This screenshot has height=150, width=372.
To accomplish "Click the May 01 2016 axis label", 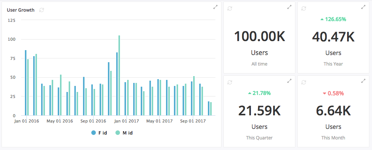I will (60, 121).
